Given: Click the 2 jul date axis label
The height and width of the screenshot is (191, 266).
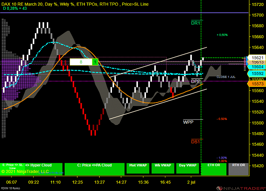Looking at the screenshot, I should point(191,182).
